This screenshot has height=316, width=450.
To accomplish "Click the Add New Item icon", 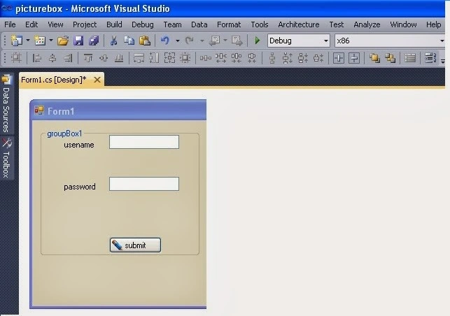I will [x=40, y=41].
